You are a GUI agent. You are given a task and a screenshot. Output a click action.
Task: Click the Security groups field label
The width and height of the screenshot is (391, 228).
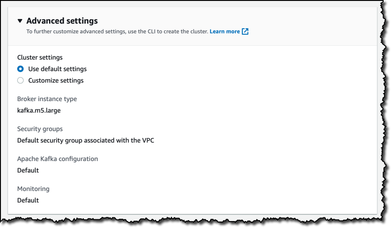40,129
